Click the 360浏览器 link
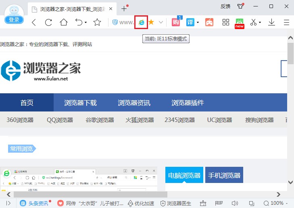The width and height of the screenshot is (294, 208). click(20, 120)
